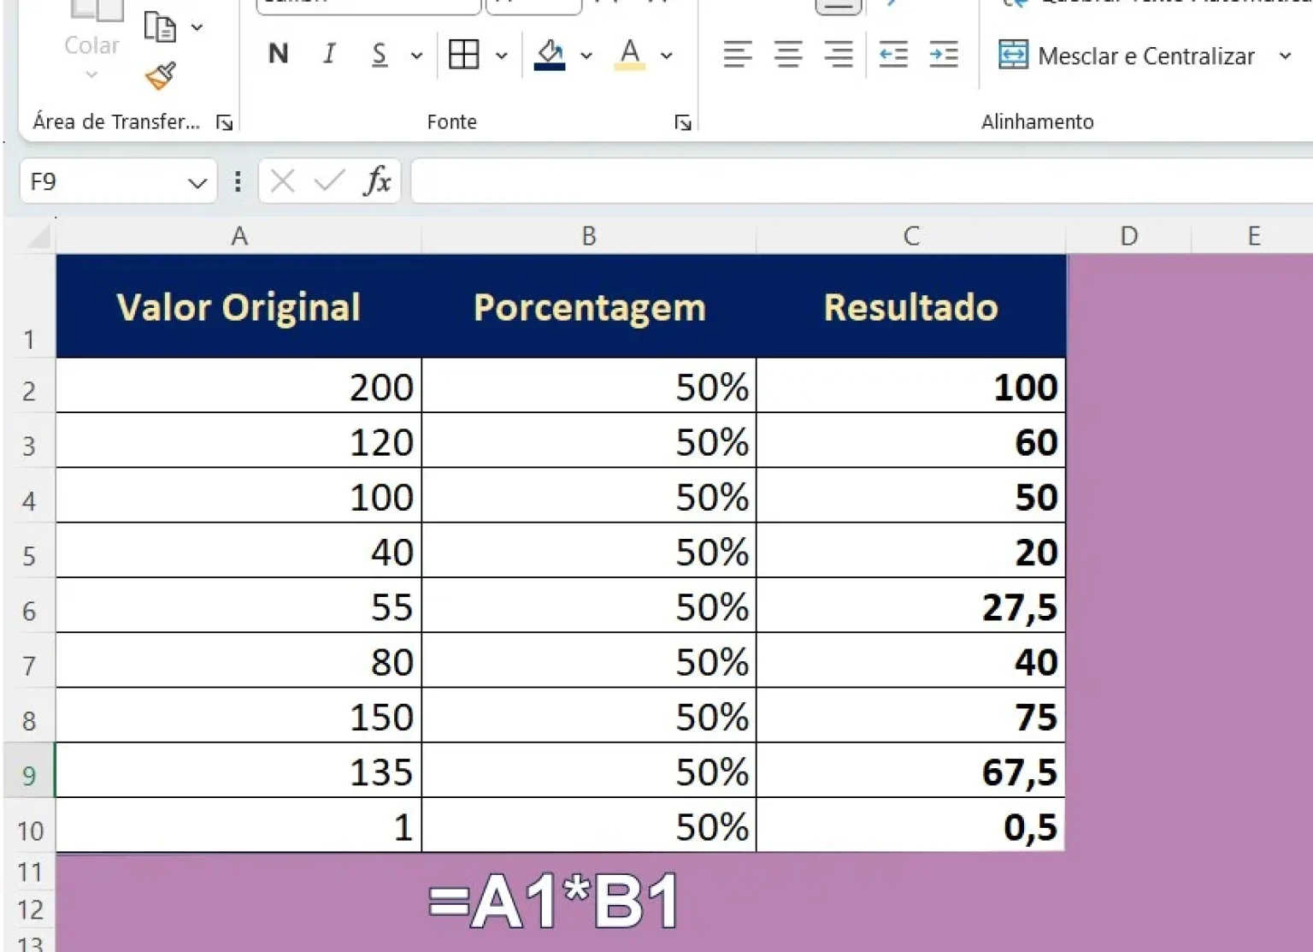Open Área de Transferência dialog launcher
Viewport: 1313px width, 952px height.
225,123
